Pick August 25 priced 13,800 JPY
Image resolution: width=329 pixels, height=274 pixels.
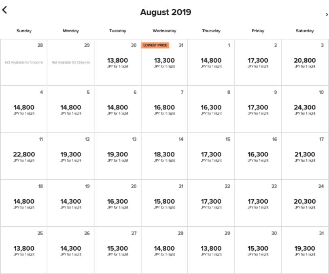point(24,250)
